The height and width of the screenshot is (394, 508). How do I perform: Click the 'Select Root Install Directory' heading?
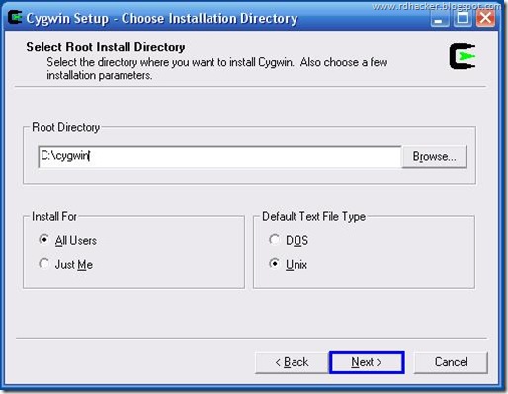[x=106, y=47]
